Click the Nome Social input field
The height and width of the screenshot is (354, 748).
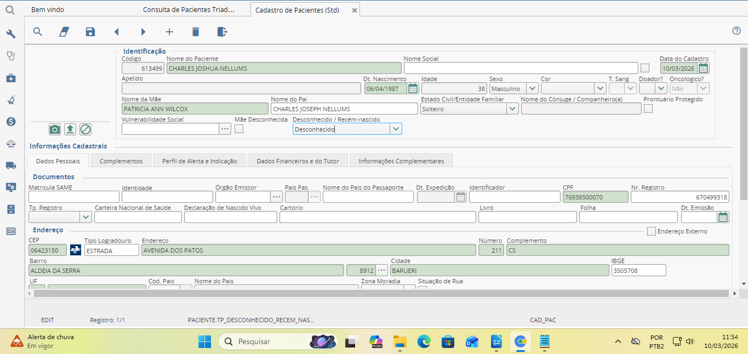click(x=521, y=68)
